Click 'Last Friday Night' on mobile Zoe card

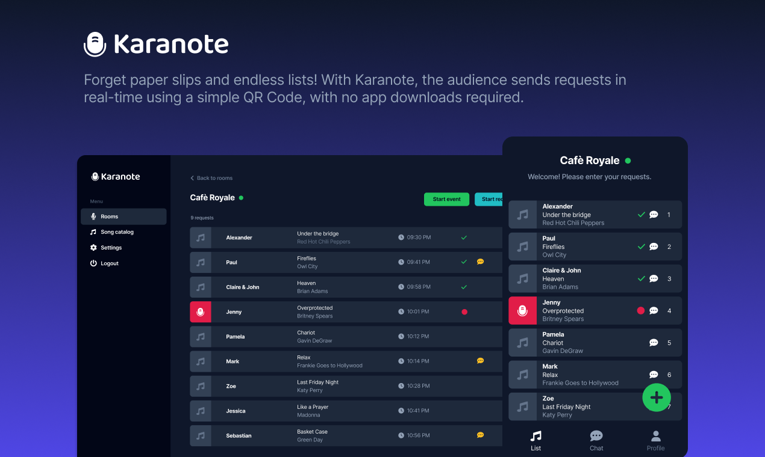tap(566, 407)
